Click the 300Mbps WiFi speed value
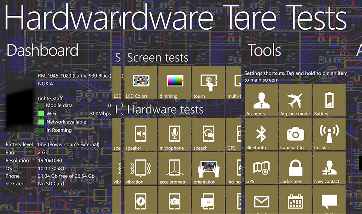Screen dimensions: 362x214 click(x=100, y=114)
